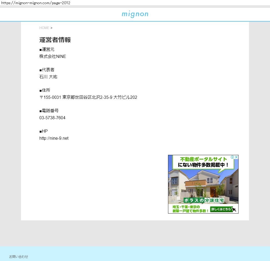Close the ad with X icon

[236, 157]
